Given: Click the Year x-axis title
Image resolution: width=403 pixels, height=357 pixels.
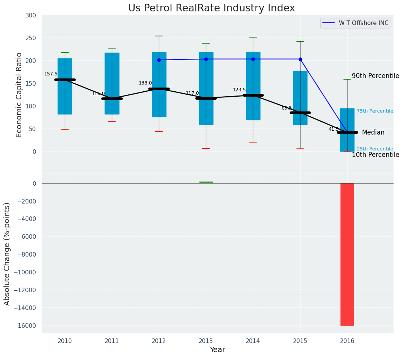Looking at the screenshot, I should [217, 350].
